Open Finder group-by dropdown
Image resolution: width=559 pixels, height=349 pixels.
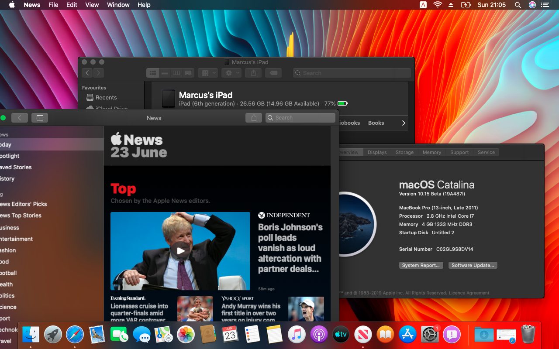pos(207,73)
